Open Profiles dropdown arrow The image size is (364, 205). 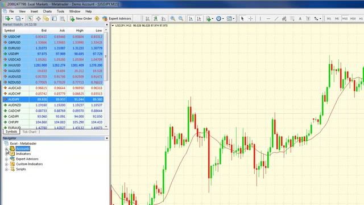tap(23, 19)
